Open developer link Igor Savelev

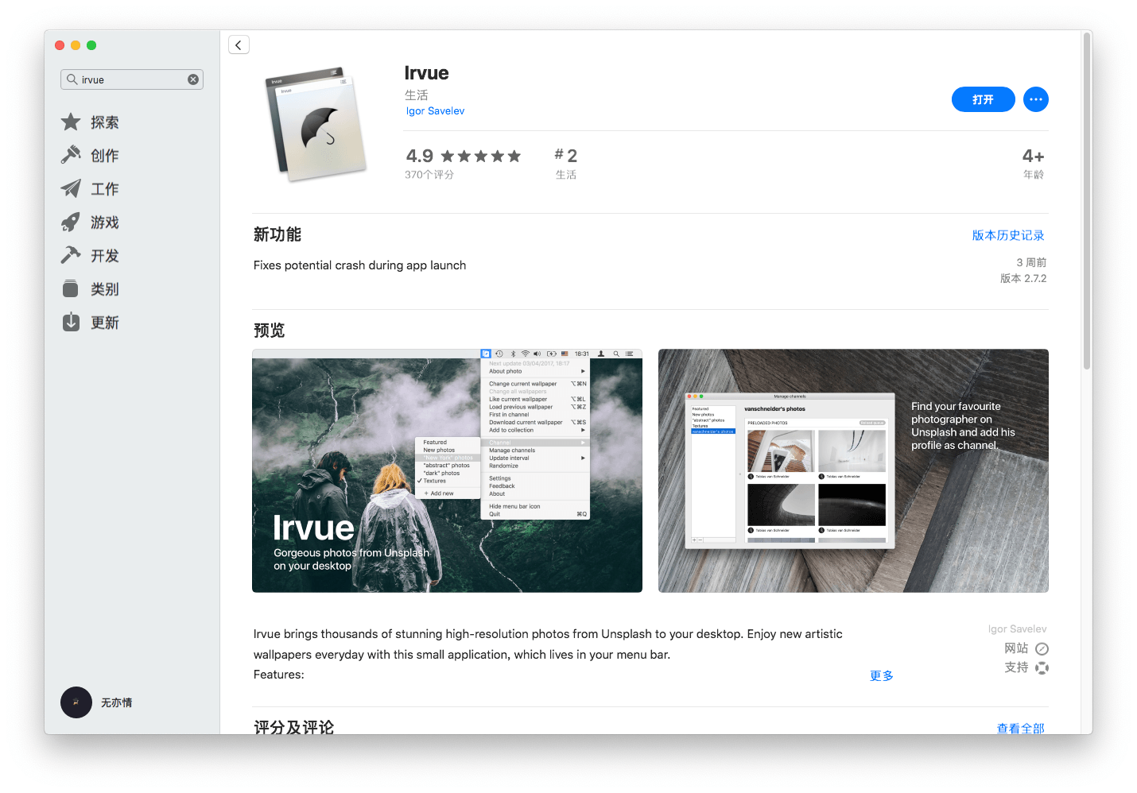[x=435, y=111]
